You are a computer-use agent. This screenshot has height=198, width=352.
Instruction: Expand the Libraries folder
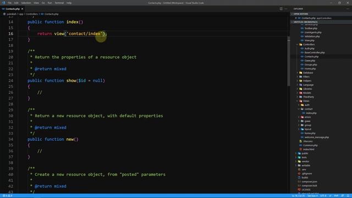coord(307,89)
